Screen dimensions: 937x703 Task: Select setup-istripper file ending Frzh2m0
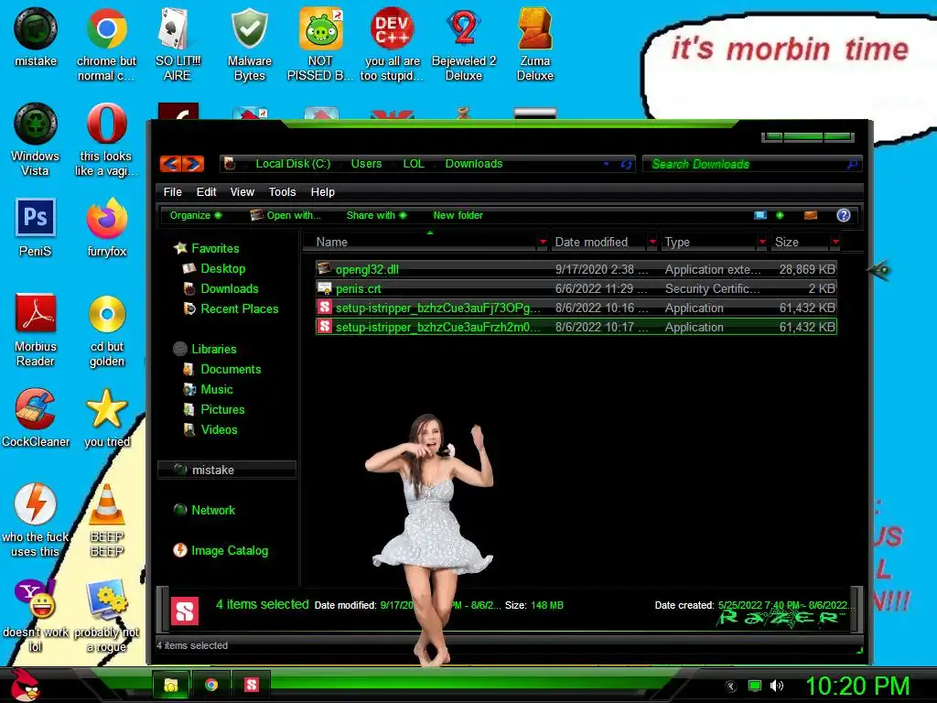576,327
